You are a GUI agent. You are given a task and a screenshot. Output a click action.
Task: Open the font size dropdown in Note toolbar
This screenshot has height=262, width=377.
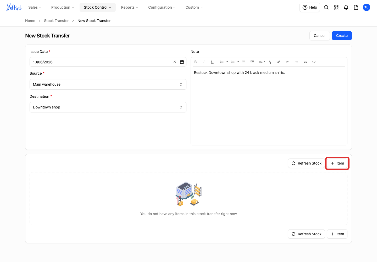[262, 62]
